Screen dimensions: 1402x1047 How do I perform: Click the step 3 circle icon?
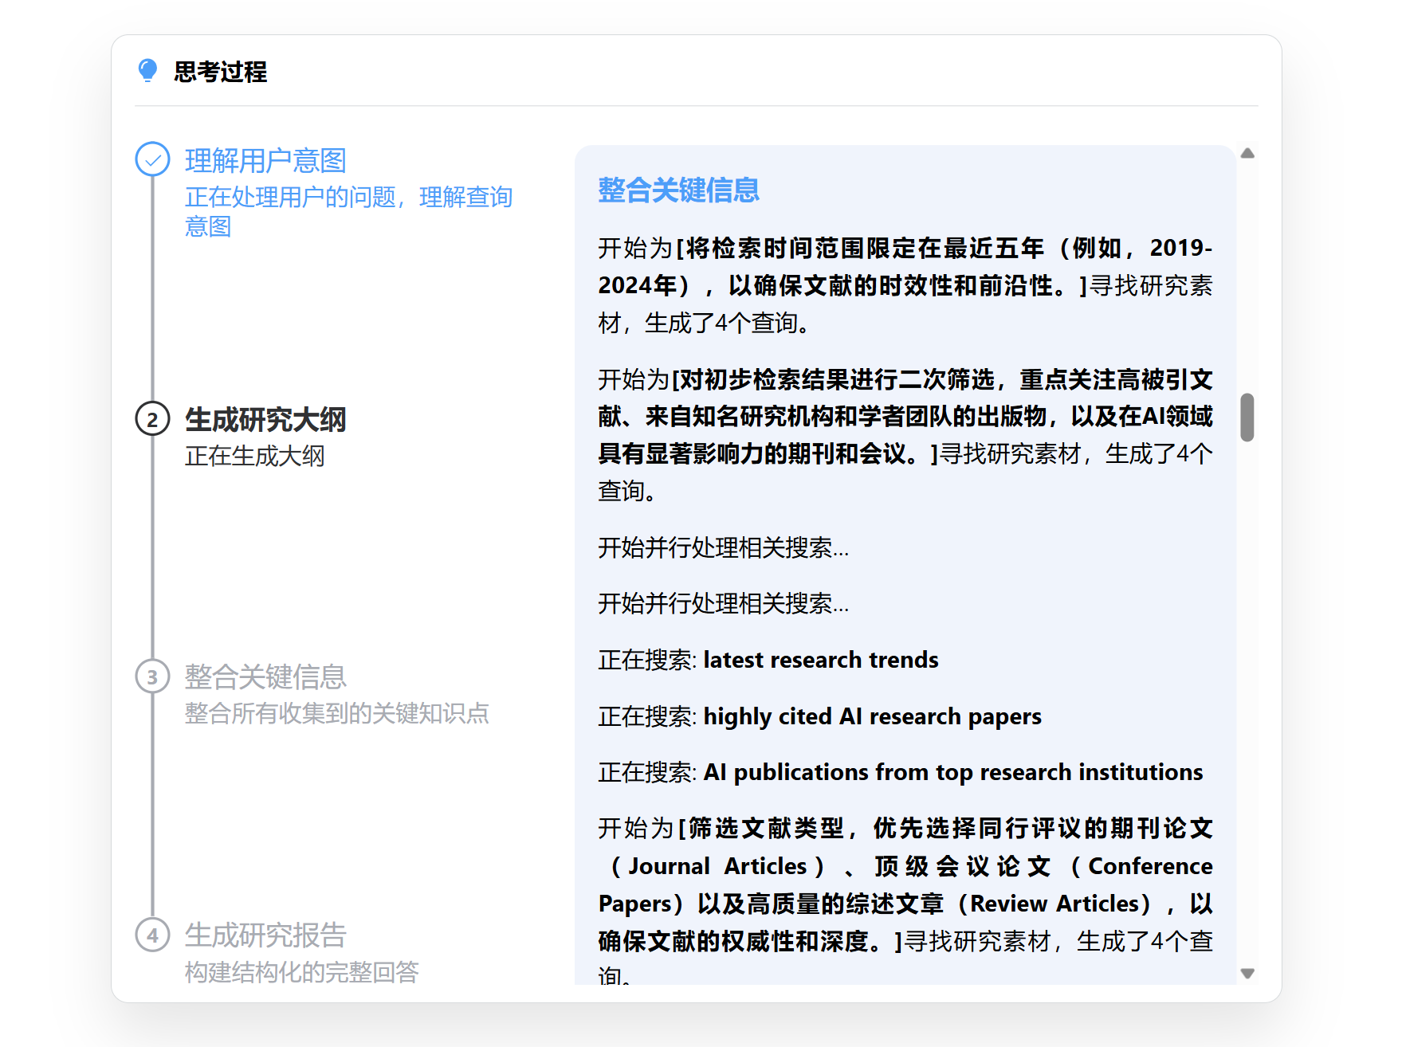click(152, 677)
